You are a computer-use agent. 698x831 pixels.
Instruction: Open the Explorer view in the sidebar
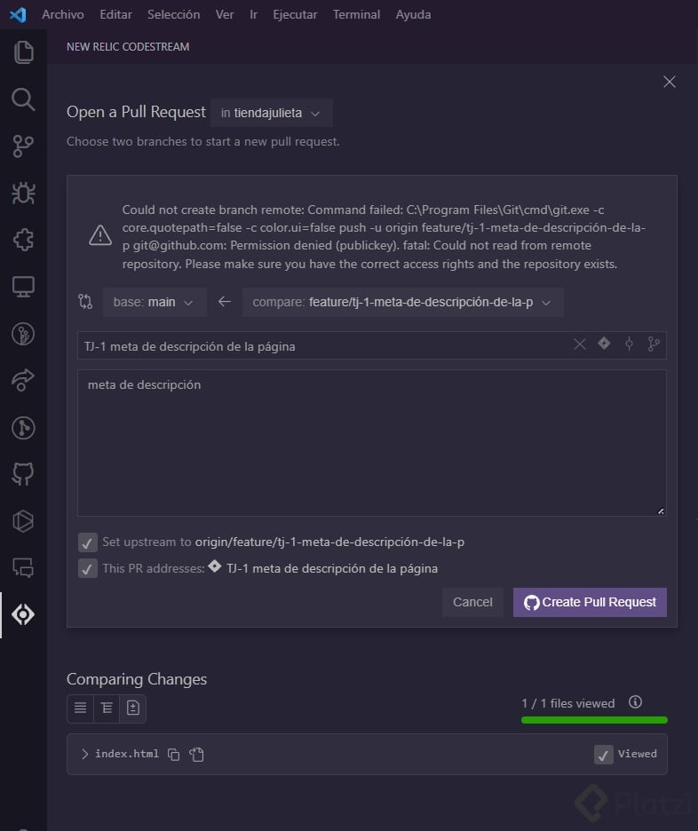tap(24, 51)
